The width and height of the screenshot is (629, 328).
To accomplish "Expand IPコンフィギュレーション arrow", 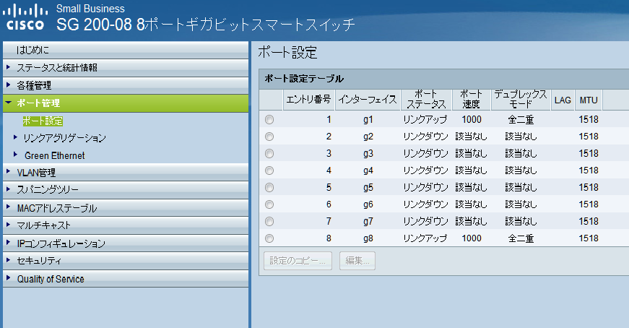I will tap(8, 242).
